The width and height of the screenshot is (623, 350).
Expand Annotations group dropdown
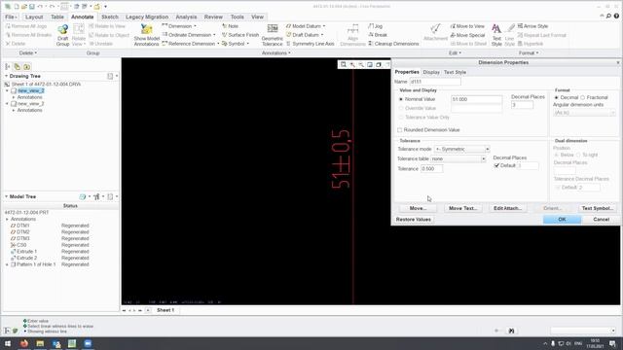pyautogui.click(x=275, y=52)
